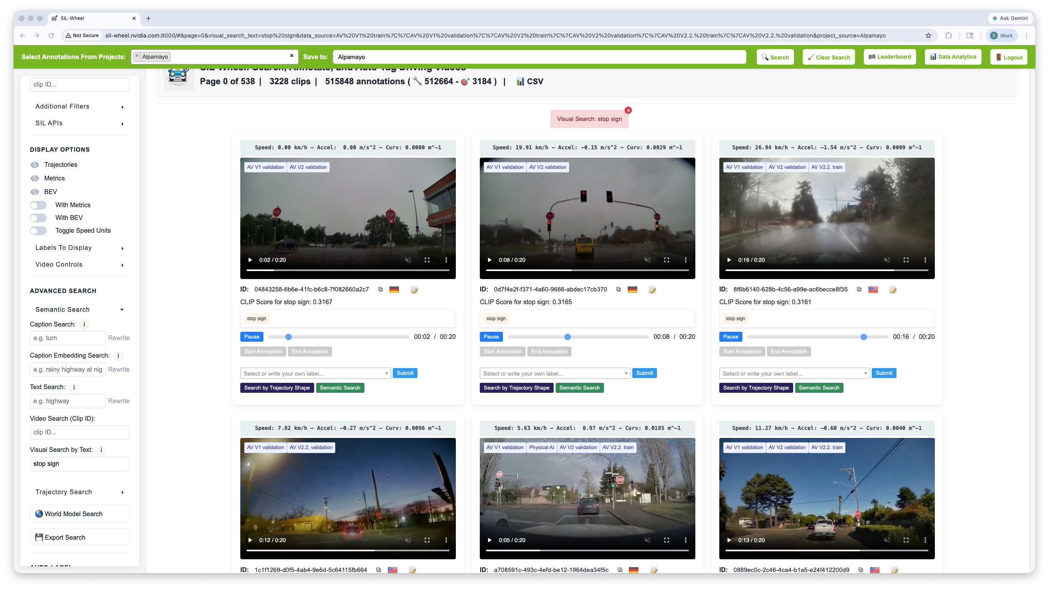Switch Toggle Speed Units on
The width and height of the screenshot is (1049, 590).
[x=39, y=230]
